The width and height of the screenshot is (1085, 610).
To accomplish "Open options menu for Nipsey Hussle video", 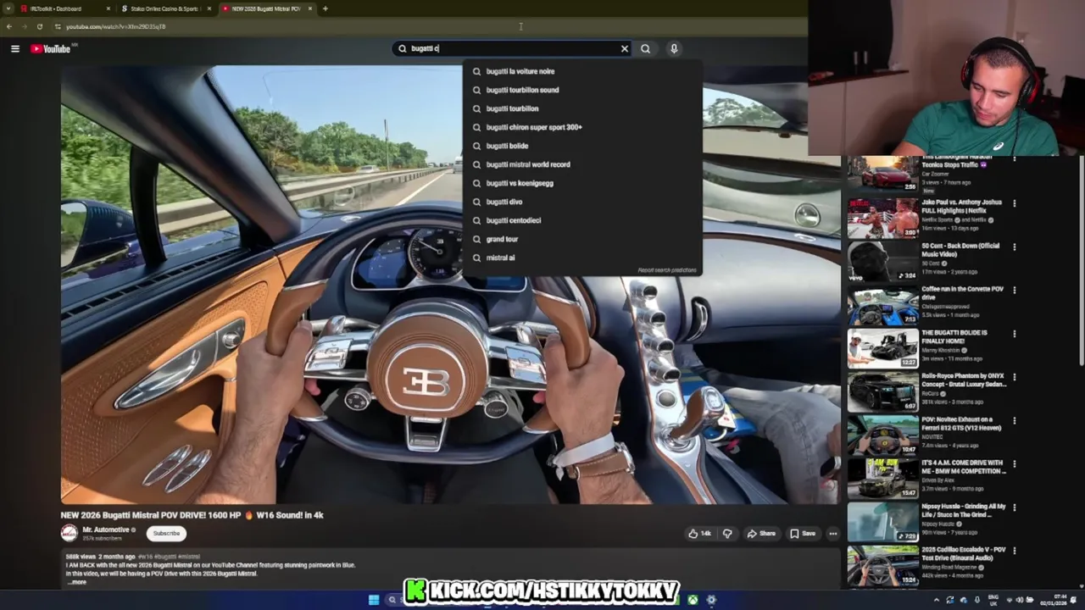I will pyautogui.click(x=1014, y=507).
